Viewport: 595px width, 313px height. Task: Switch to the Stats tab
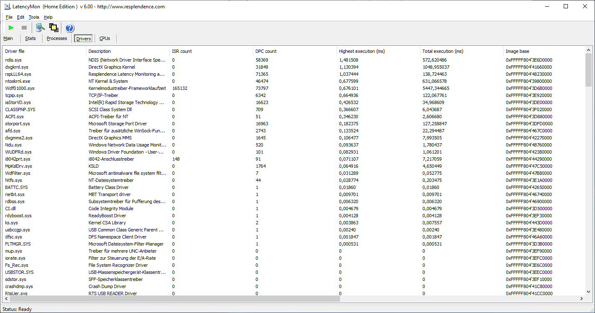click(x=30, y=38)
